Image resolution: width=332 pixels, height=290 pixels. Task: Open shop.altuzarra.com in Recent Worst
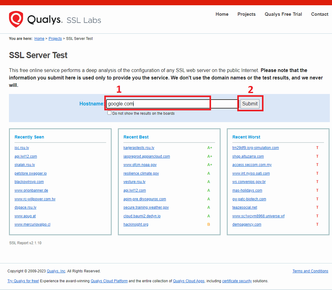248,156
